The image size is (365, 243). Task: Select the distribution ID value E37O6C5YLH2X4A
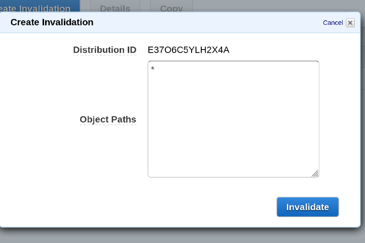188,50
